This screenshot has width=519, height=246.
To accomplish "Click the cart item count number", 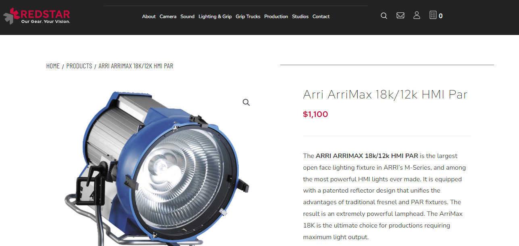I will (x=441, y=16).
